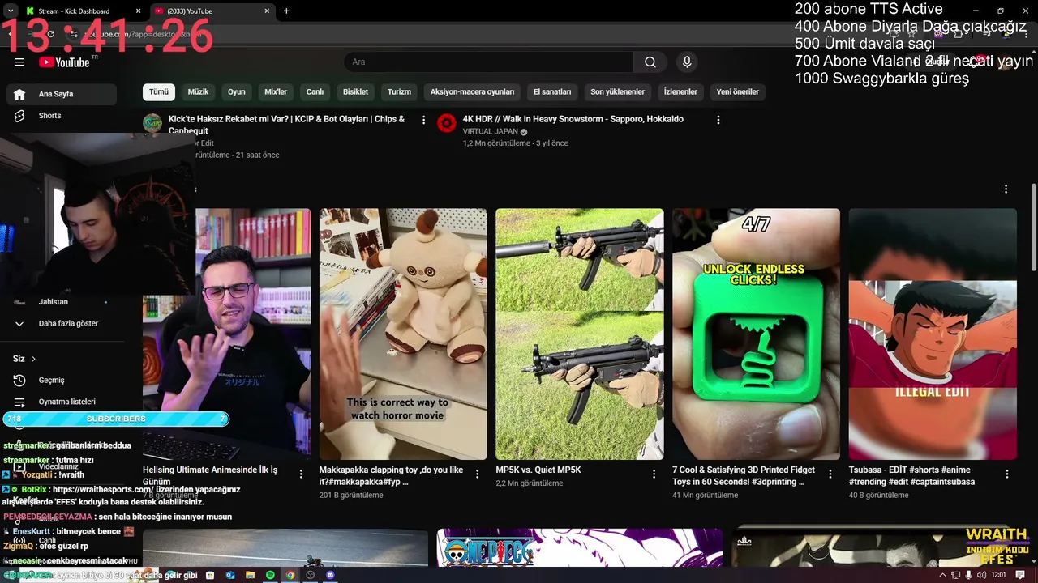Open Shorts in sidebar
This screenshot has height=583, width=1038.
(62, 116)
